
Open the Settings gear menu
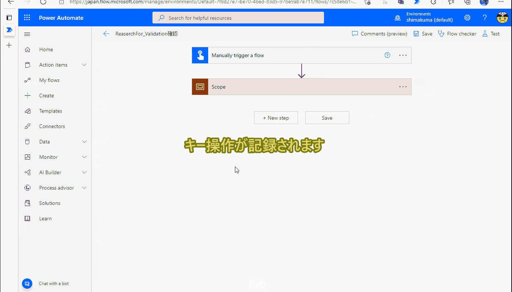pyautogui.click(x=467, y=18)
